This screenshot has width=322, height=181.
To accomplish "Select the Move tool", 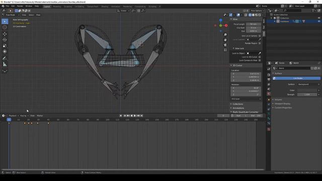I will pyautogui.click(x=5, y=34).
